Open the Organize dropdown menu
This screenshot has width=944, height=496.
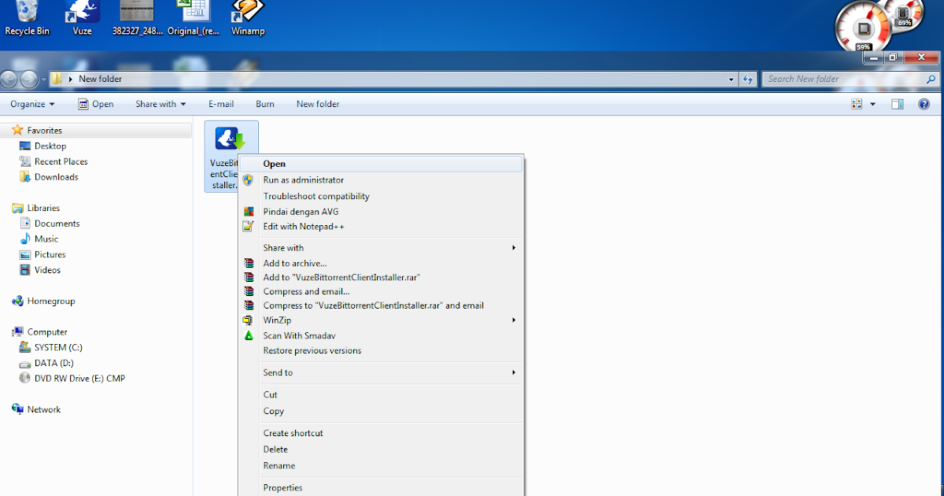pos(32,104)
